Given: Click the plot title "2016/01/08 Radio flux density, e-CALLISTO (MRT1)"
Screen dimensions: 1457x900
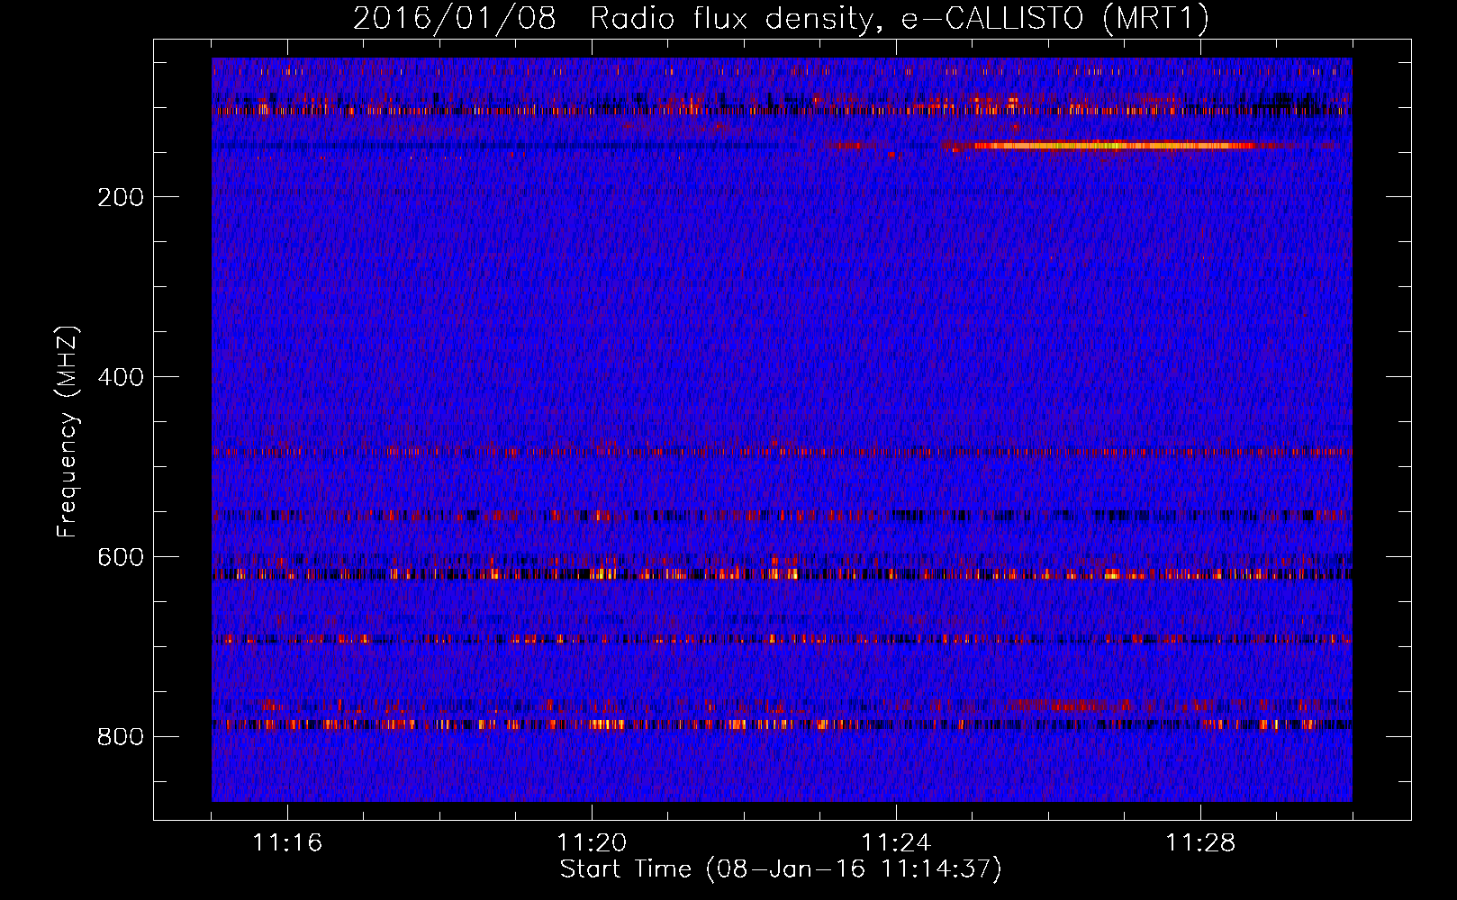Looking at the screenshot, I should tap(781, 18).
